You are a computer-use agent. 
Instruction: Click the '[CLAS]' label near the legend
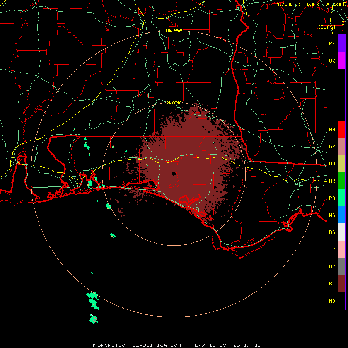[x=327, y=27]
